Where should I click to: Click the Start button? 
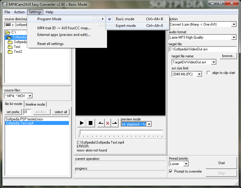click(221, 163)
